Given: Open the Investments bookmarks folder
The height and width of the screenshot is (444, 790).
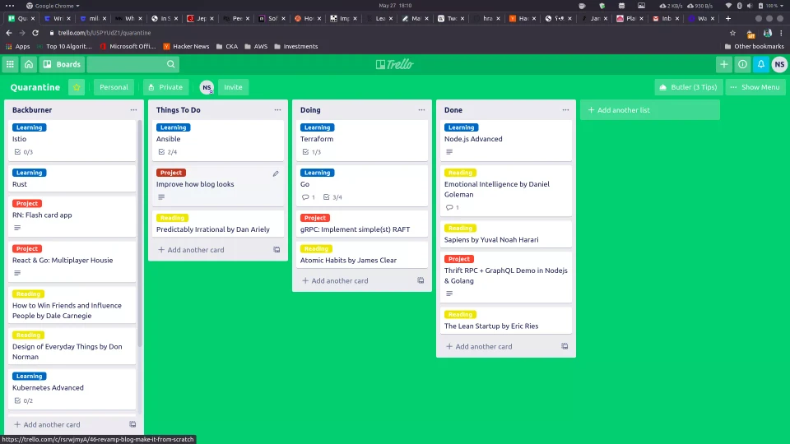Looking at the screenshot, I should click(295, 46).
